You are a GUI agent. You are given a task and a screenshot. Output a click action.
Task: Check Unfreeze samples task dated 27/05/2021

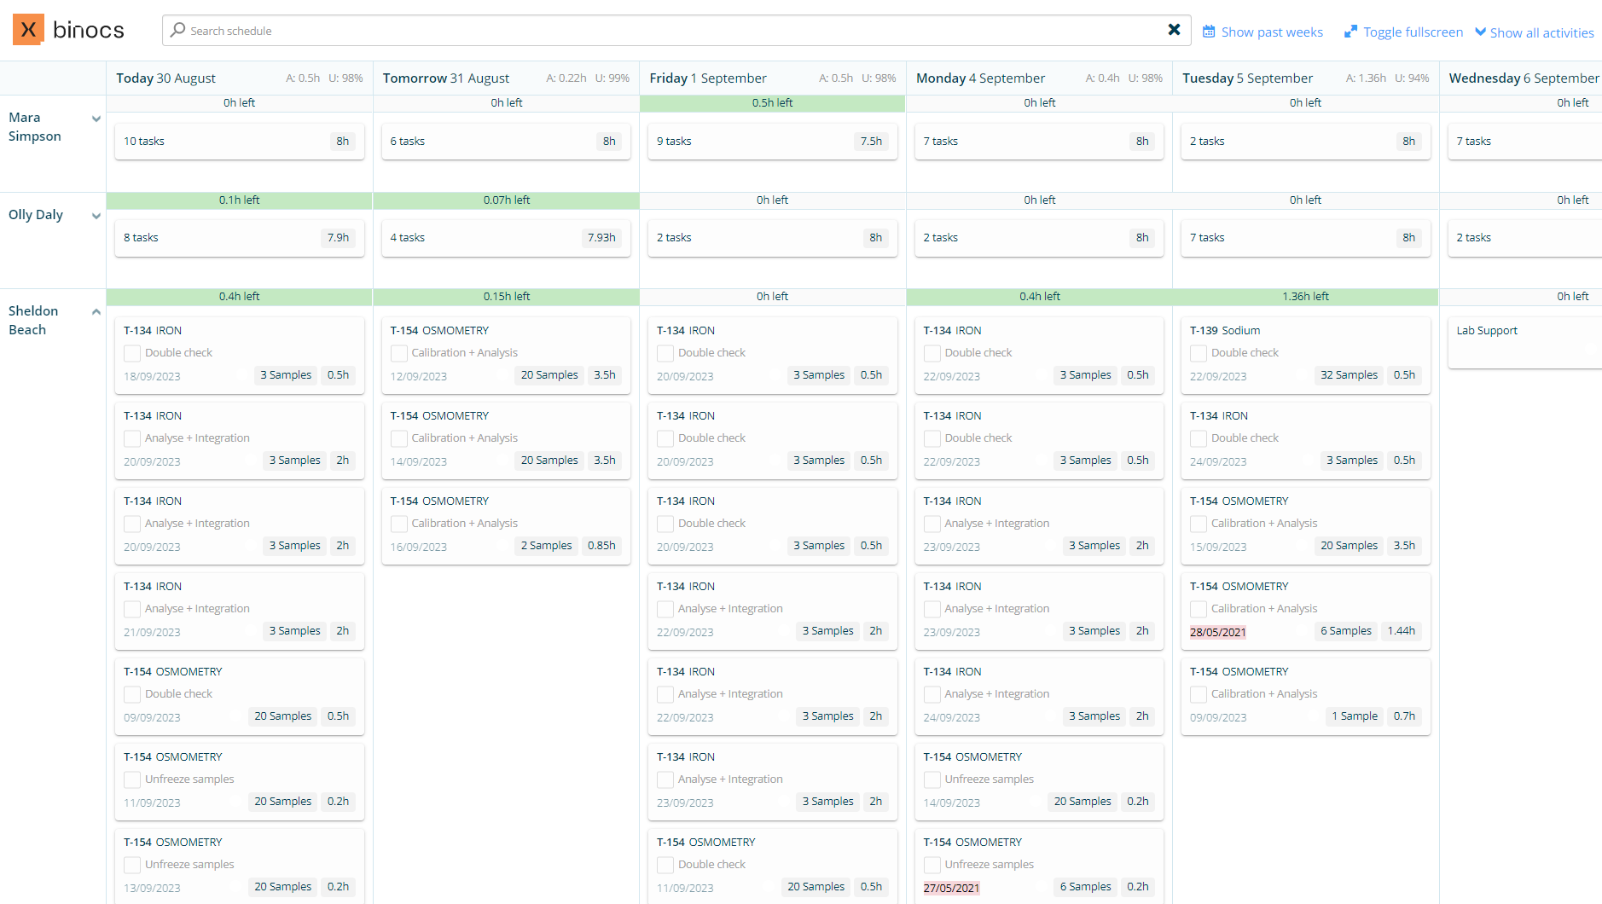932,865
